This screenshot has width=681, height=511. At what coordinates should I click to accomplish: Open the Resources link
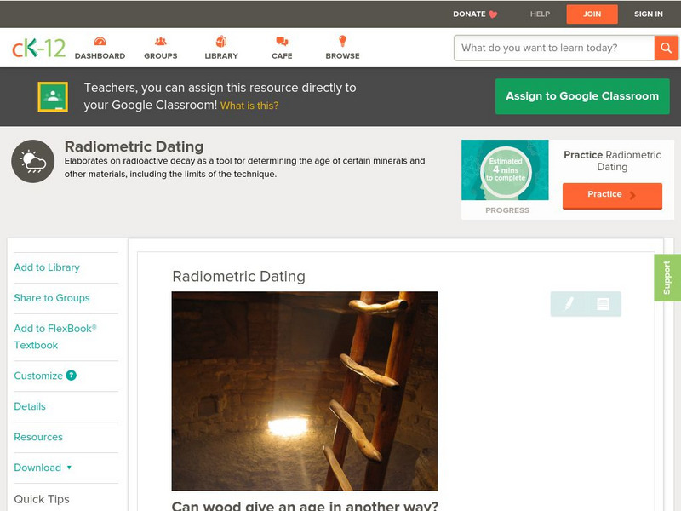pos(38,437)
